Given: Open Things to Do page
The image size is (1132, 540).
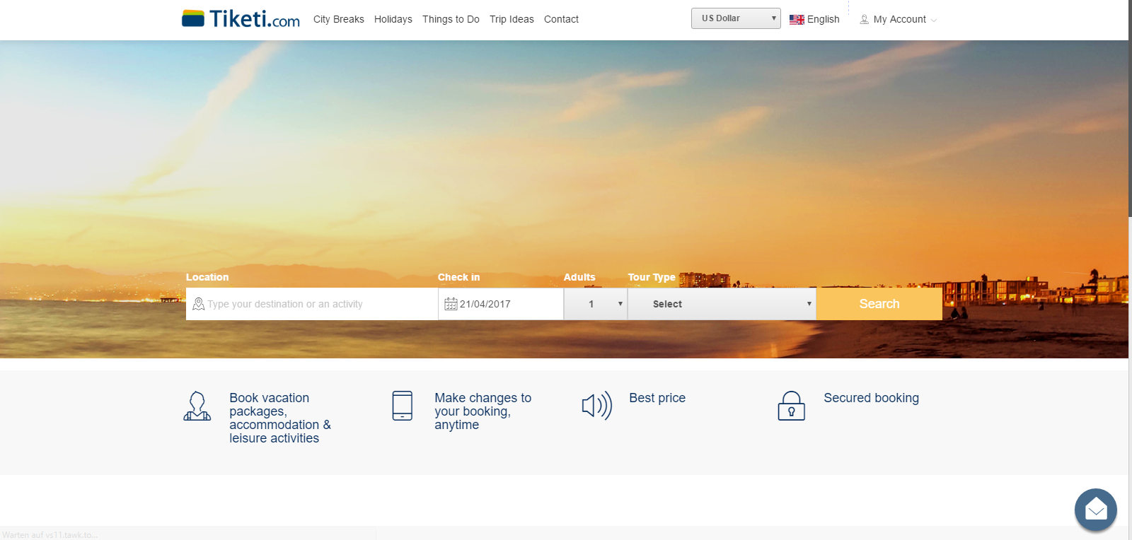Looking at the screenshot, I should click(451, 19).
